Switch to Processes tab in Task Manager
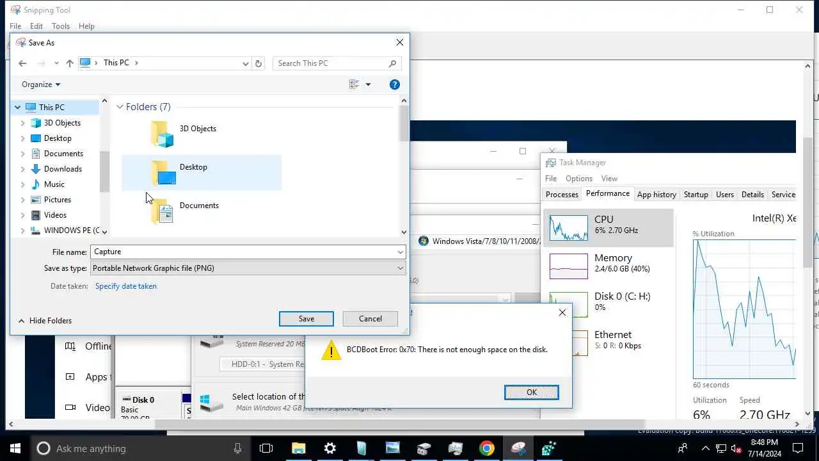This screenshot has height=461, width=819. coord(562,195)
